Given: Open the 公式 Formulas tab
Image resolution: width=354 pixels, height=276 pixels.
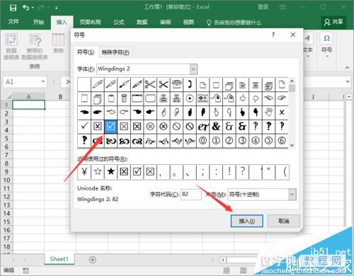Looking at the screenshot, I should pyautogui.click(x=119, y=22).
